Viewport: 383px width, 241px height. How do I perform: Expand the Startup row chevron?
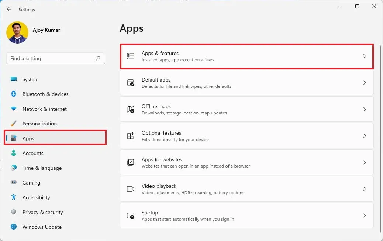[364, 216]
